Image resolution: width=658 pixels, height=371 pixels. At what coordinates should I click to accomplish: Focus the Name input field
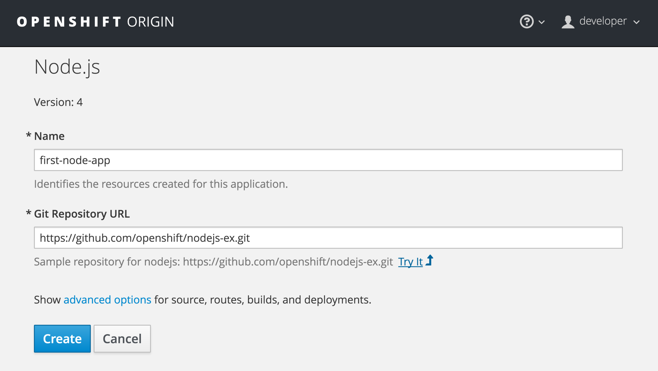click(328, 160)
